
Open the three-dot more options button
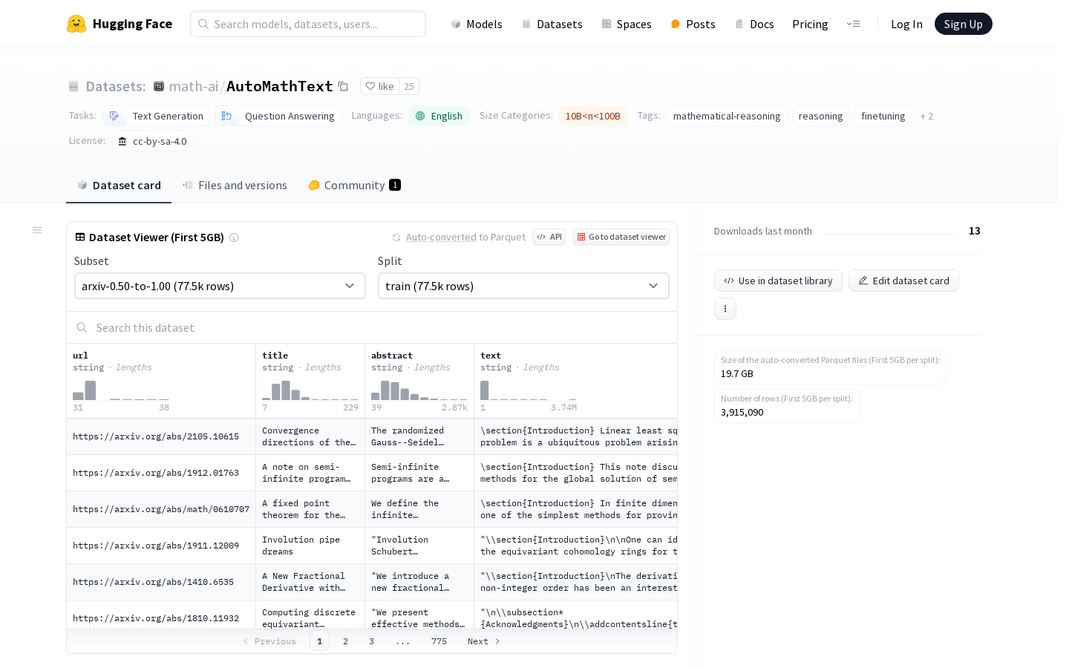tap(725, 309)
